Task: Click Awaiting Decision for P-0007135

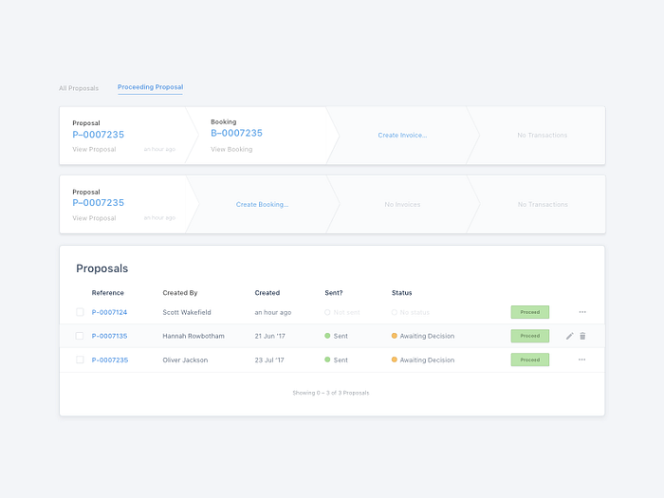Action: tap(423, 336)
